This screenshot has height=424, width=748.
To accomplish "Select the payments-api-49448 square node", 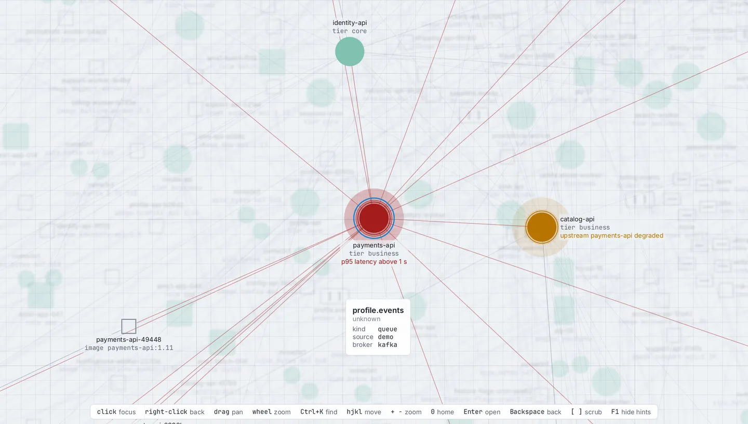I will pos(129,326).
